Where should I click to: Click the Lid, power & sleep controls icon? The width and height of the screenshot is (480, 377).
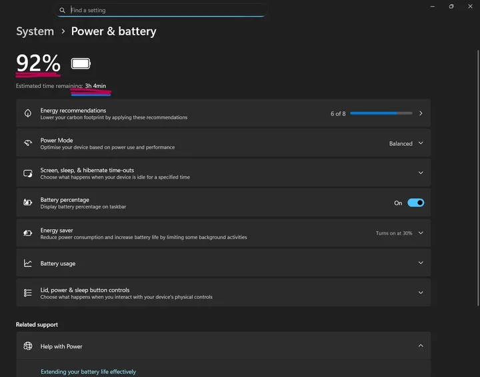(28, 293)
